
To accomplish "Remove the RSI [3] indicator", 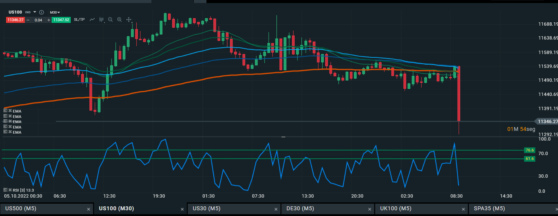I will click(x=10, y=190).
